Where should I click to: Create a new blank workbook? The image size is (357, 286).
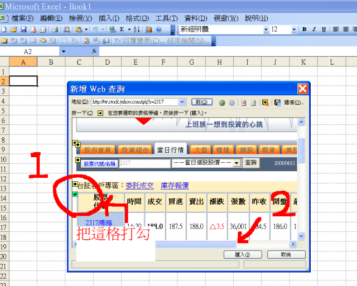pos(4,30)
